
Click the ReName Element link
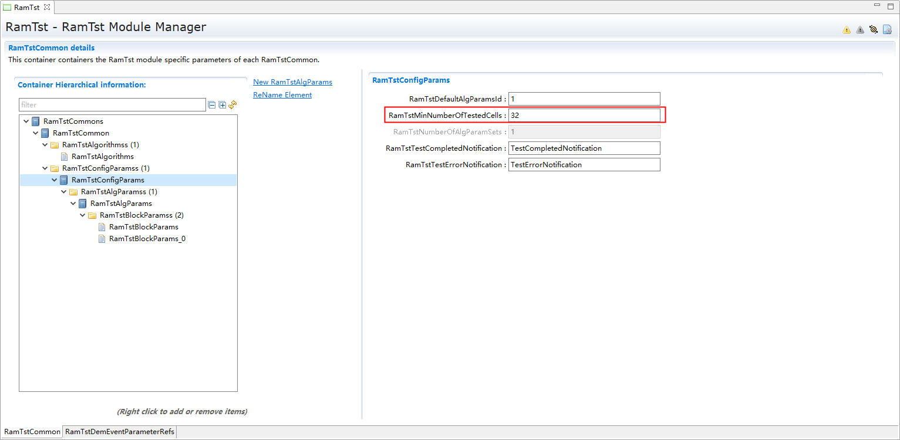[x=282, y=95]
